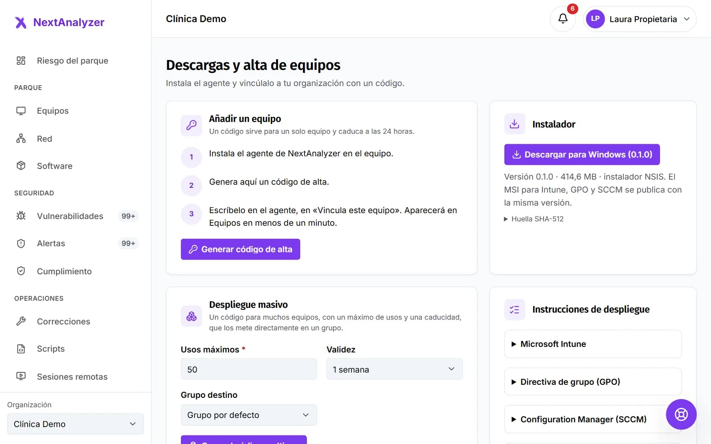Click the Cumplimiento shield-check icon
711x444 pixels.
pyautogui.click(x=21, y=271)
